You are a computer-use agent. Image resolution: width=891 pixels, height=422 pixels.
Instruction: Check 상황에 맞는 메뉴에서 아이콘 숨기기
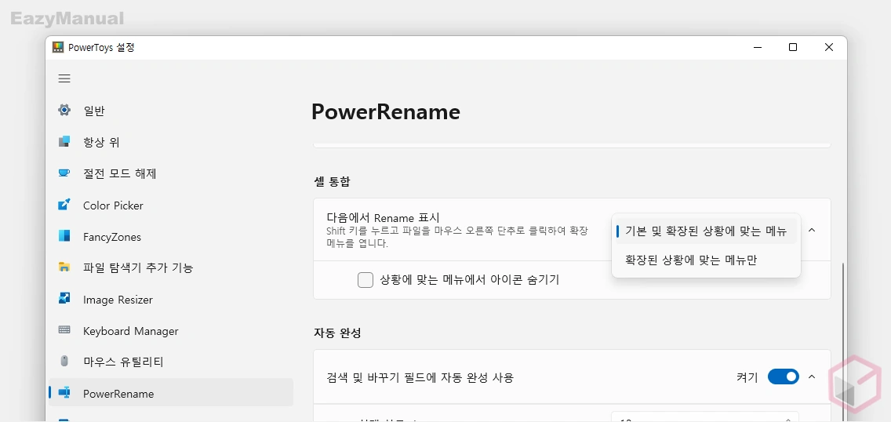coord(365,279)
